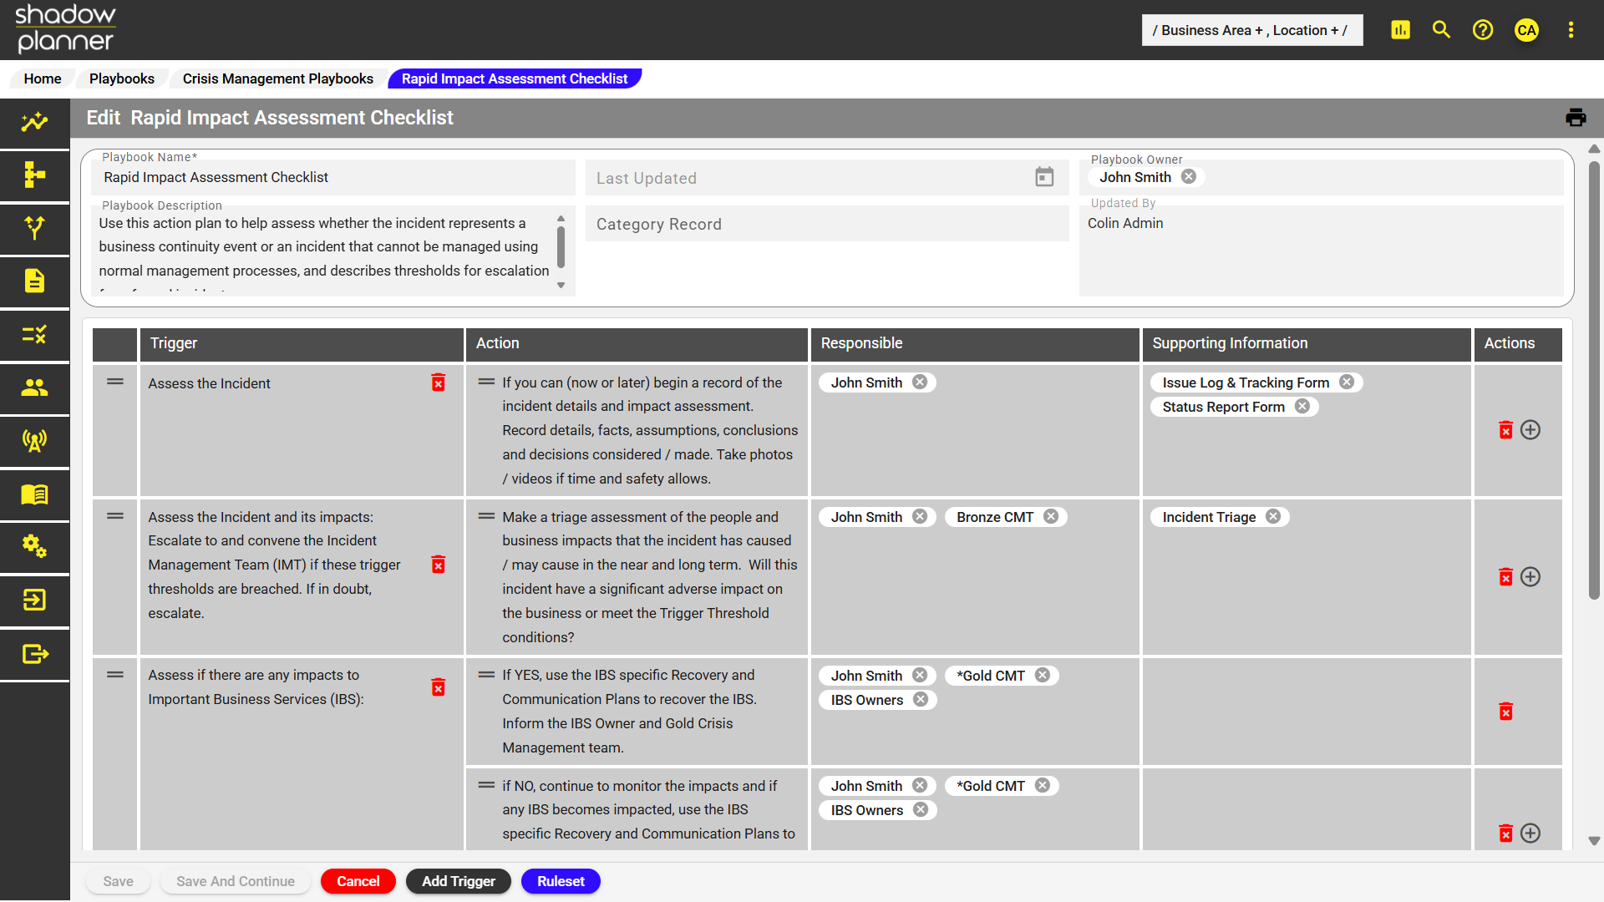
Task: Print the playbook using the printer icon
Action: pyautogui.click(x=1576, y=117)
